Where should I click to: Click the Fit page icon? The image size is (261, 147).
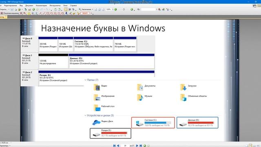pyautogui.click(x=100, y=9)
